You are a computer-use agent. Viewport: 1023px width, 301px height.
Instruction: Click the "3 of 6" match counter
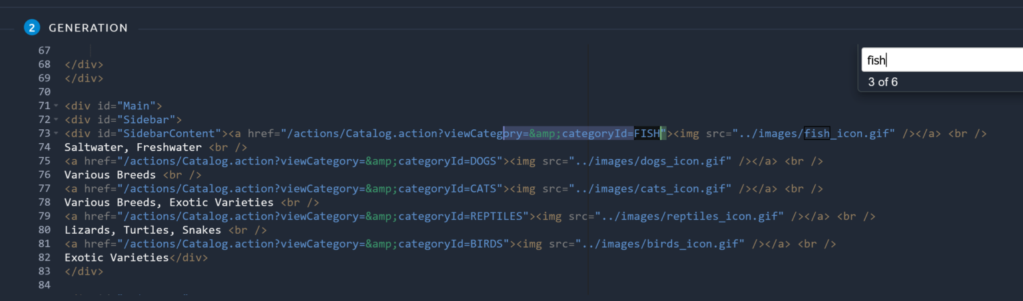pos(882,82)
